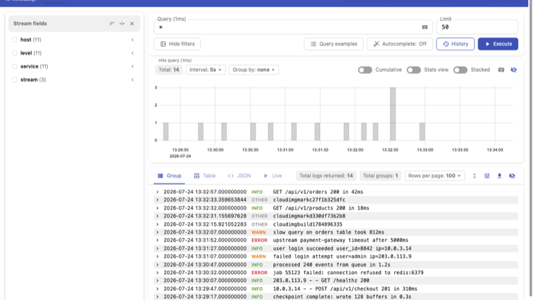Hide logs panel eye icon

(x=512, y=176)
